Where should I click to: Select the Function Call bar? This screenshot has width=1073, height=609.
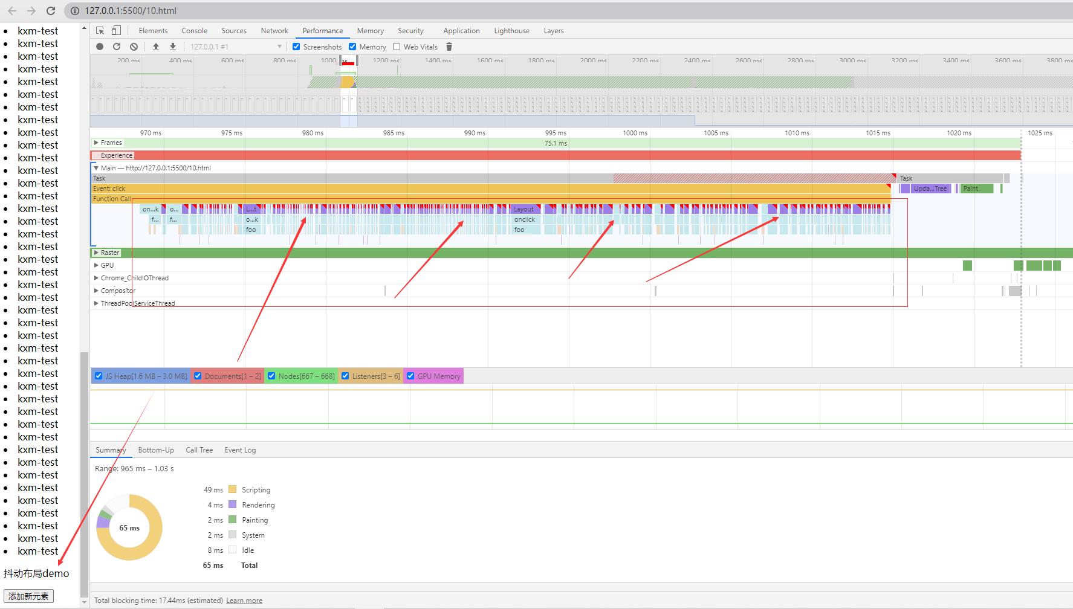click(491, 199)
